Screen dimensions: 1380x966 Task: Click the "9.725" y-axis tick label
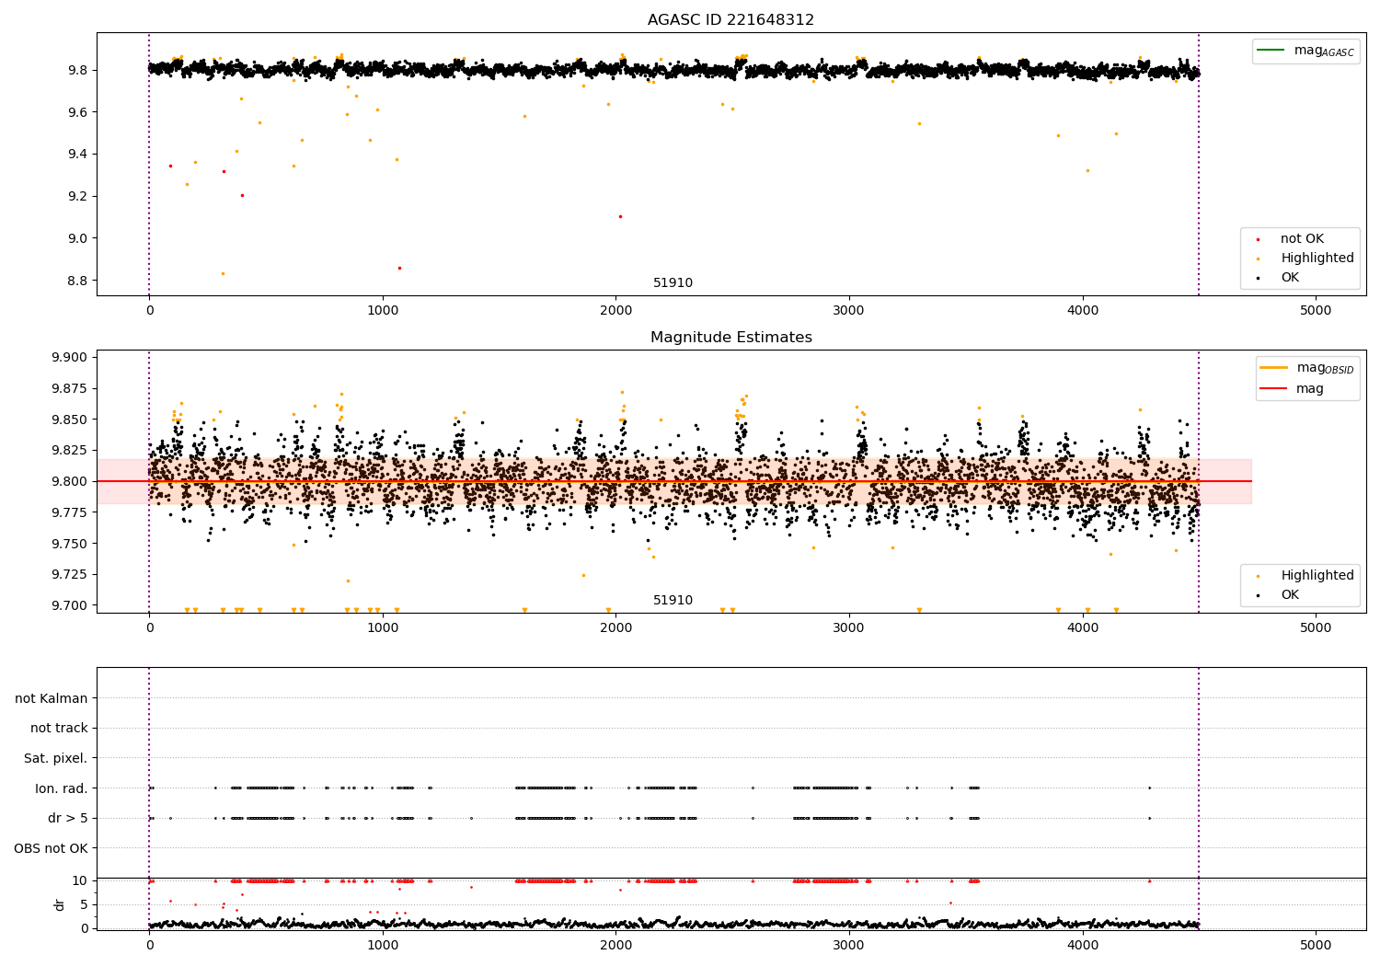tap(69, 574)
